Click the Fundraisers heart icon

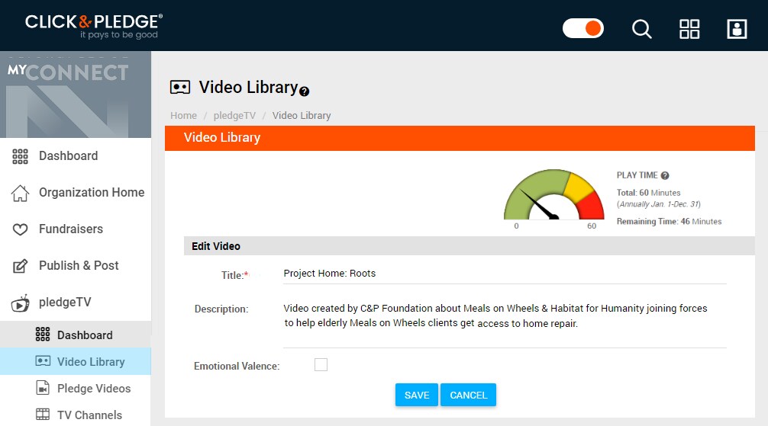pyautogui.click(x=20, y=229)
